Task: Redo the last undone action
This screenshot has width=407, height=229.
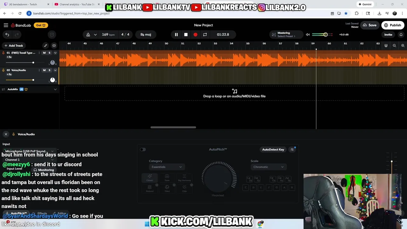Action: (x=17, y=34)
